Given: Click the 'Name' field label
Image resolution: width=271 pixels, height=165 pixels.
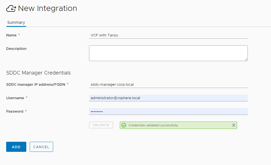Looking at the screenshot, I should pos(11,35).
